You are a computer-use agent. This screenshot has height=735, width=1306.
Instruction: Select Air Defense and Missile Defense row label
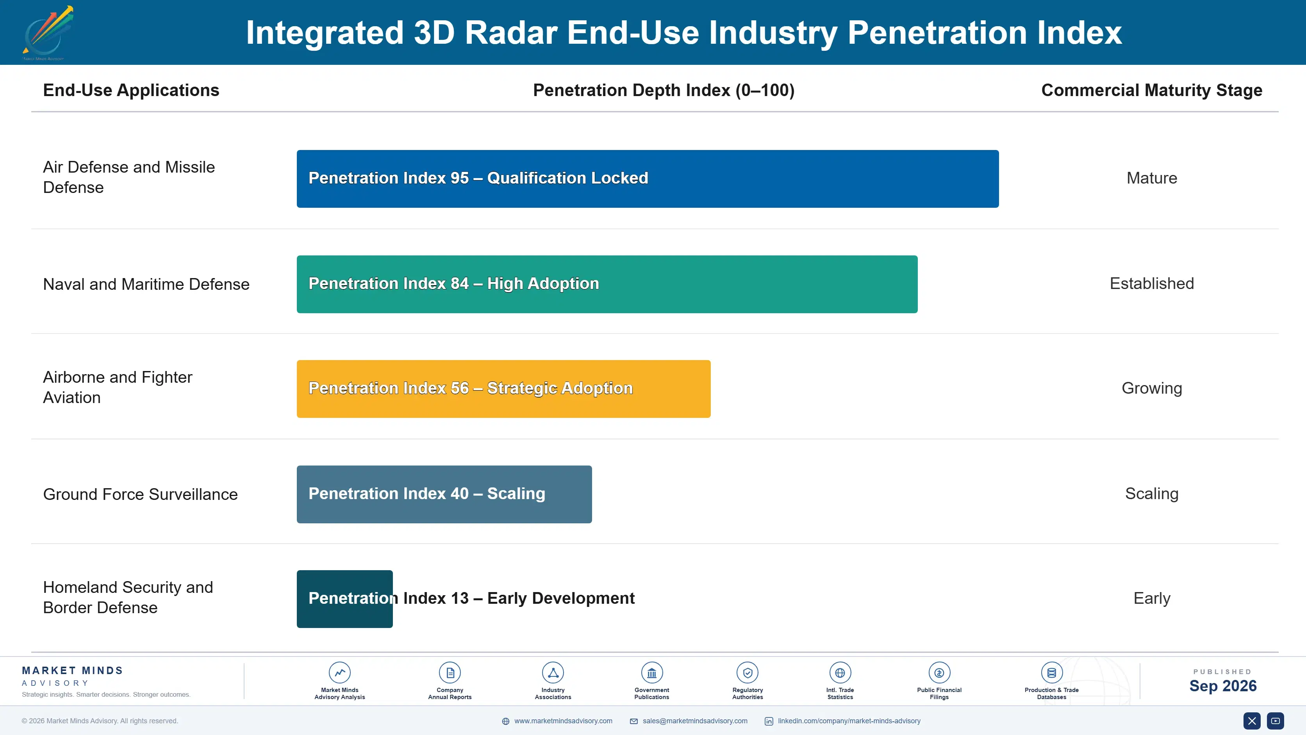pyautogui.click(x=129, y=177)
